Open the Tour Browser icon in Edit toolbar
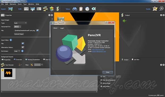This screenshot has height=97, width=165. click(45, 9)
